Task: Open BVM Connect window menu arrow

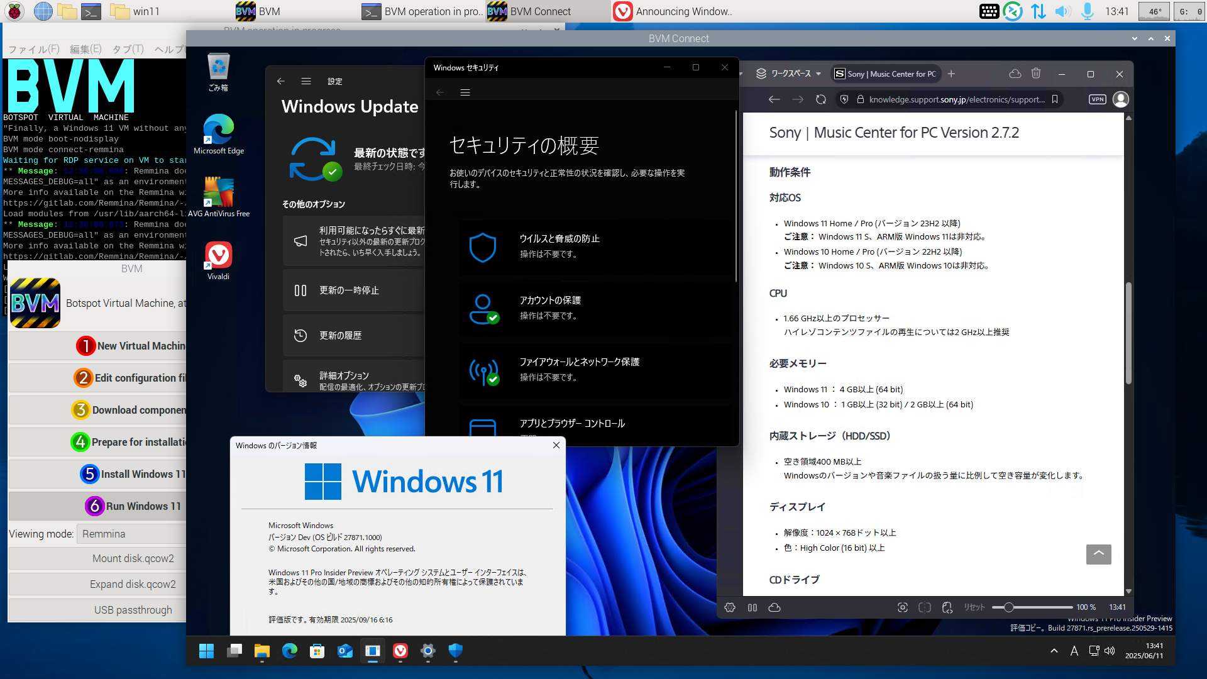Action: 1134,38
